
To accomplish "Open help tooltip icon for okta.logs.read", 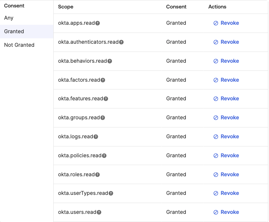I will coord(96,137).
